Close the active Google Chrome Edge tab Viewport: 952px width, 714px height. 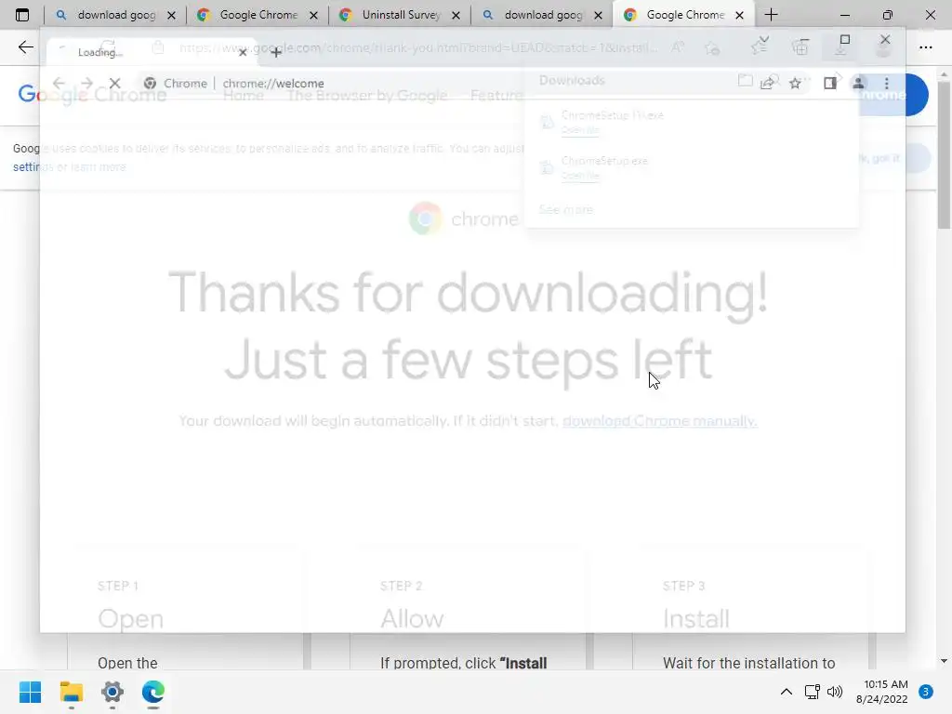(x=739, y=15)
